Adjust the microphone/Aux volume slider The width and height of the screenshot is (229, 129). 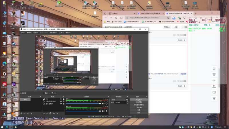pyautogui.click(x=83, y=103)
